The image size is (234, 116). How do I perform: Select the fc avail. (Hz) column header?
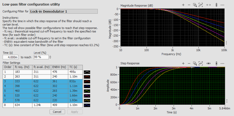pos(41,67)
